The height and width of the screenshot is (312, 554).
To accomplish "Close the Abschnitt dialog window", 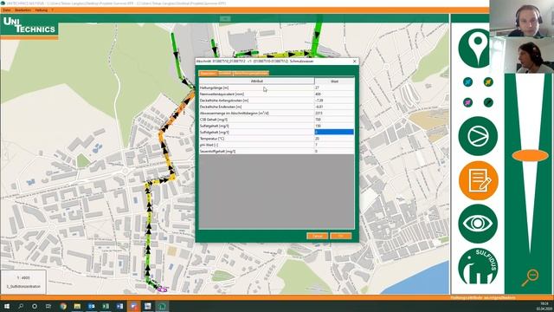I will pyautogui.click(x=355, y=62).
